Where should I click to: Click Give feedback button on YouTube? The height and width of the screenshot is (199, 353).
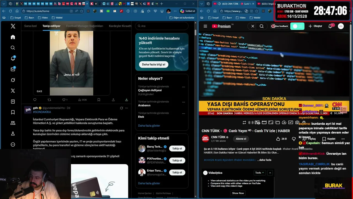(x=280, y=26)
